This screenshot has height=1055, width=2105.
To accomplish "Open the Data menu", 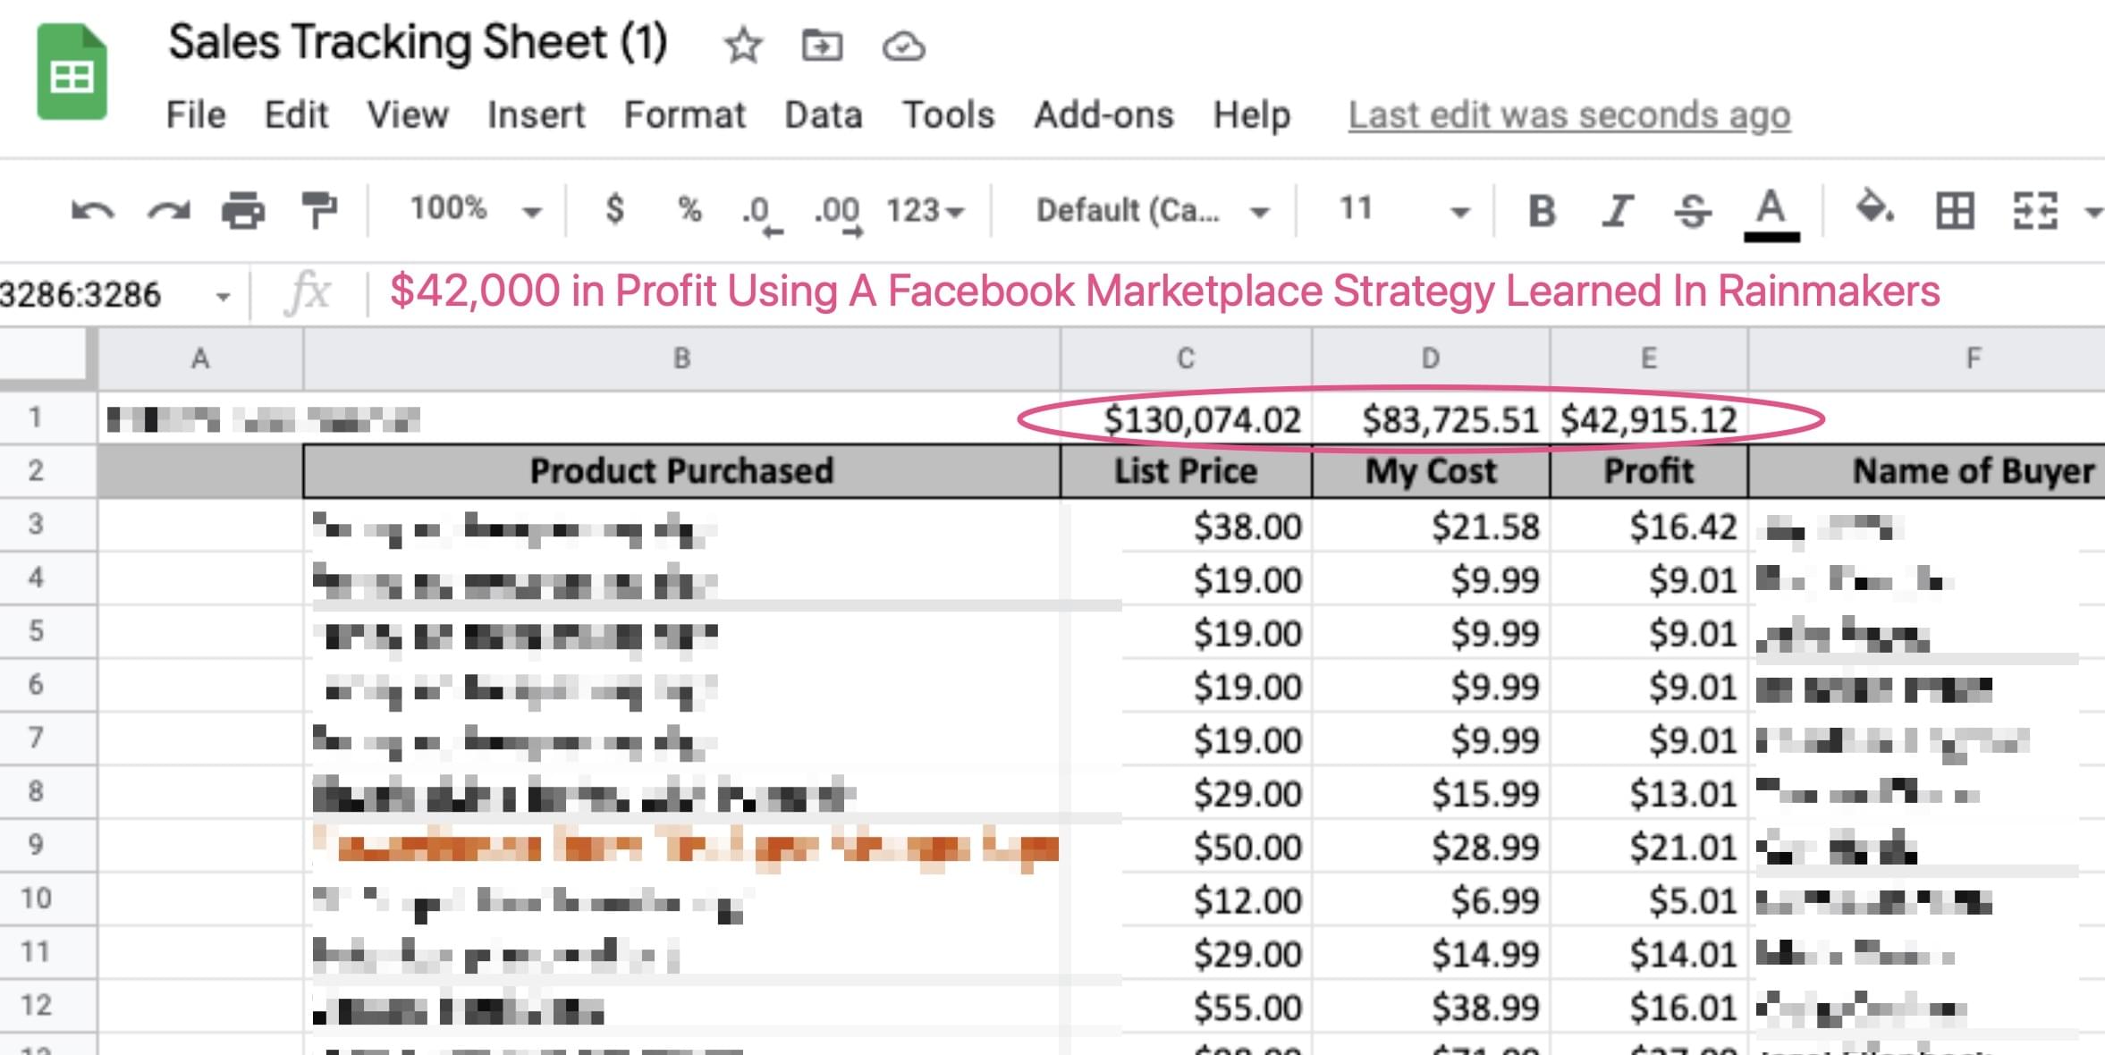I will (823, 115).
